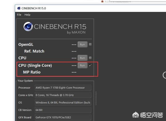Click the MP Ratio label
The width and height of the screenshot is (166, 121).
32,72
